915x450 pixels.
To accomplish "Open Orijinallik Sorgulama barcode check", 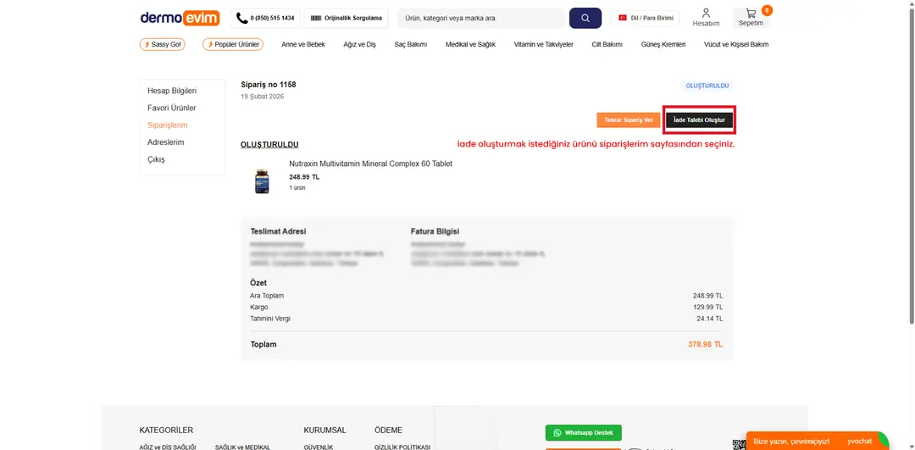I will [x=346, y=18].
